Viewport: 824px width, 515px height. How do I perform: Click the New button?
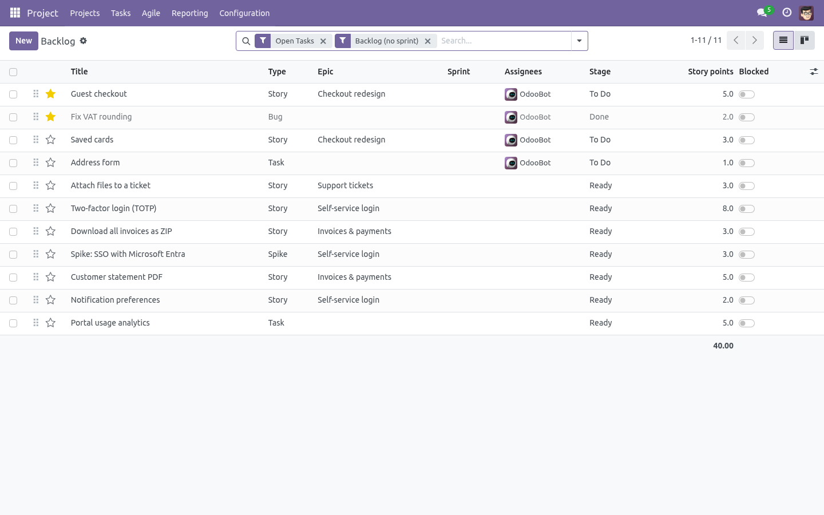23,41
